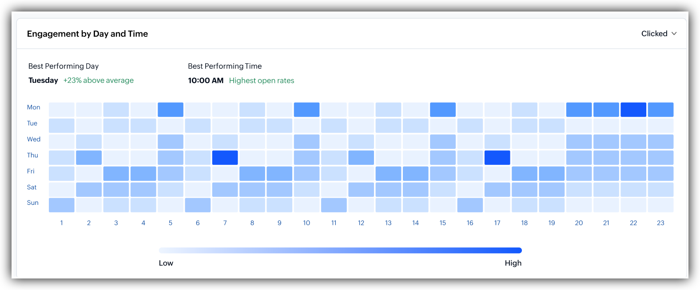Select the Mon row label
Viewport: 700px width, 290px height.
pos(33,107)
